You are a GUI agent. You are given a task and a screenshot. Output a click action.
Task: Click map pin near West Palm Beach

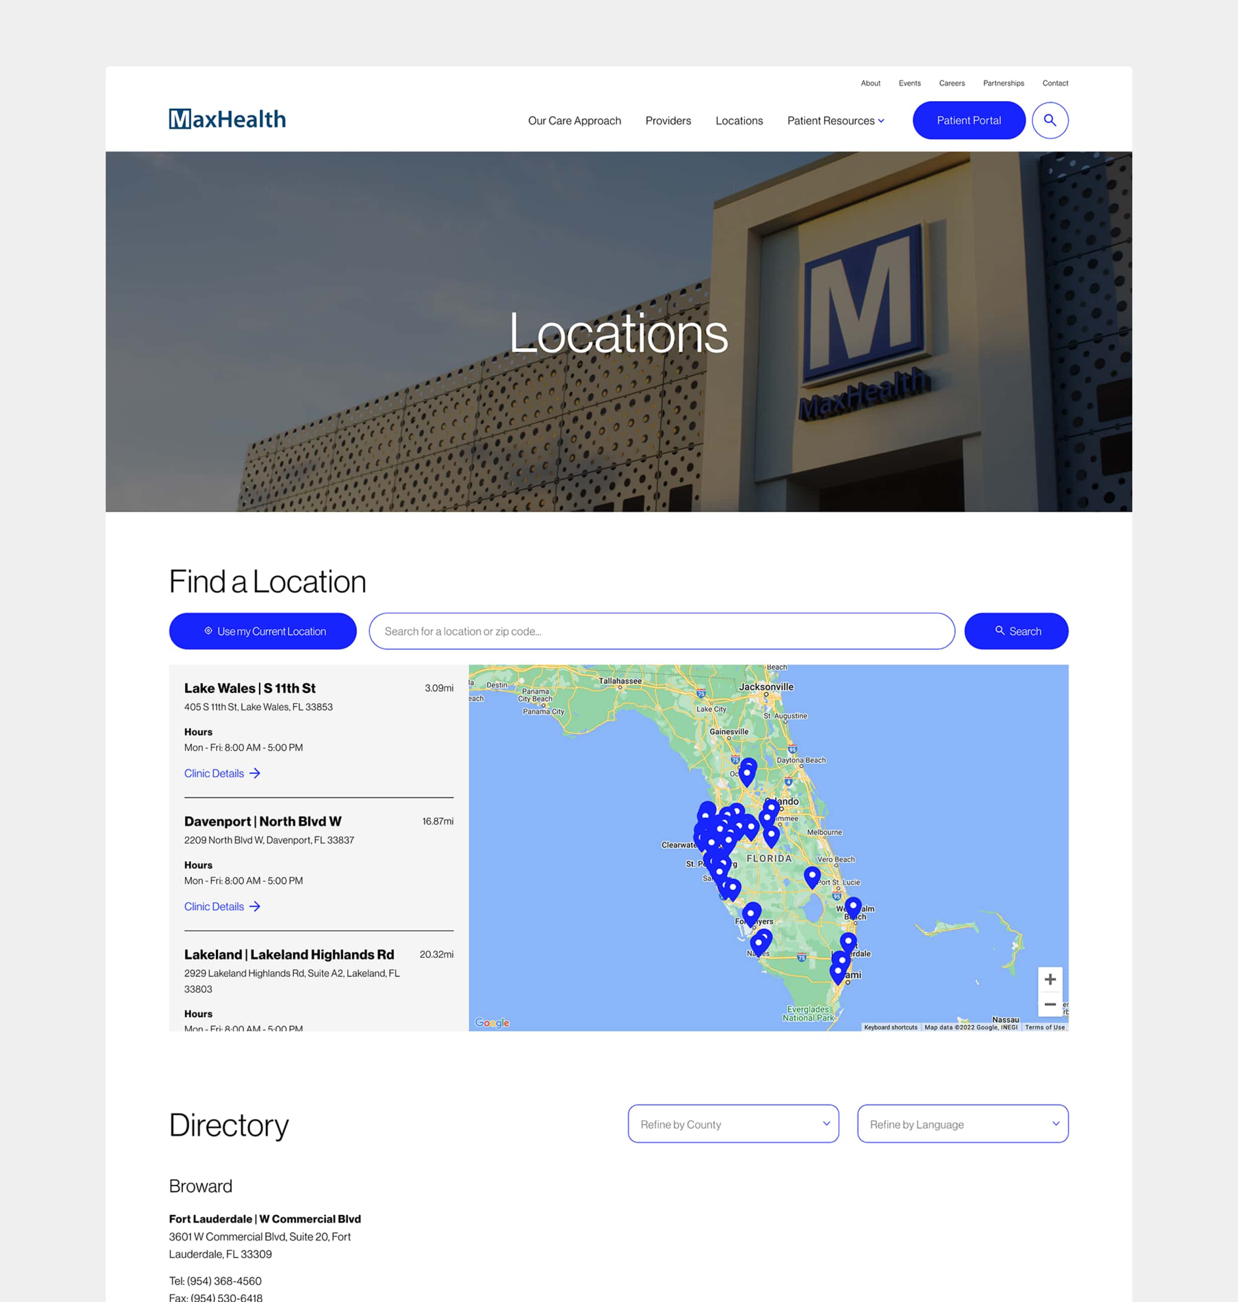pos(853,907)
